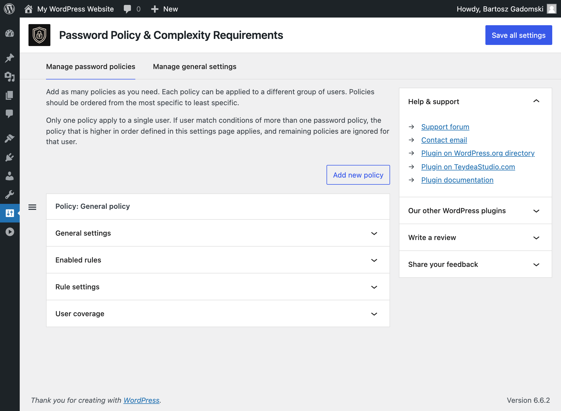Click the pin/saved icon in sidebar

pyautogui.click(x=10, y=58)
